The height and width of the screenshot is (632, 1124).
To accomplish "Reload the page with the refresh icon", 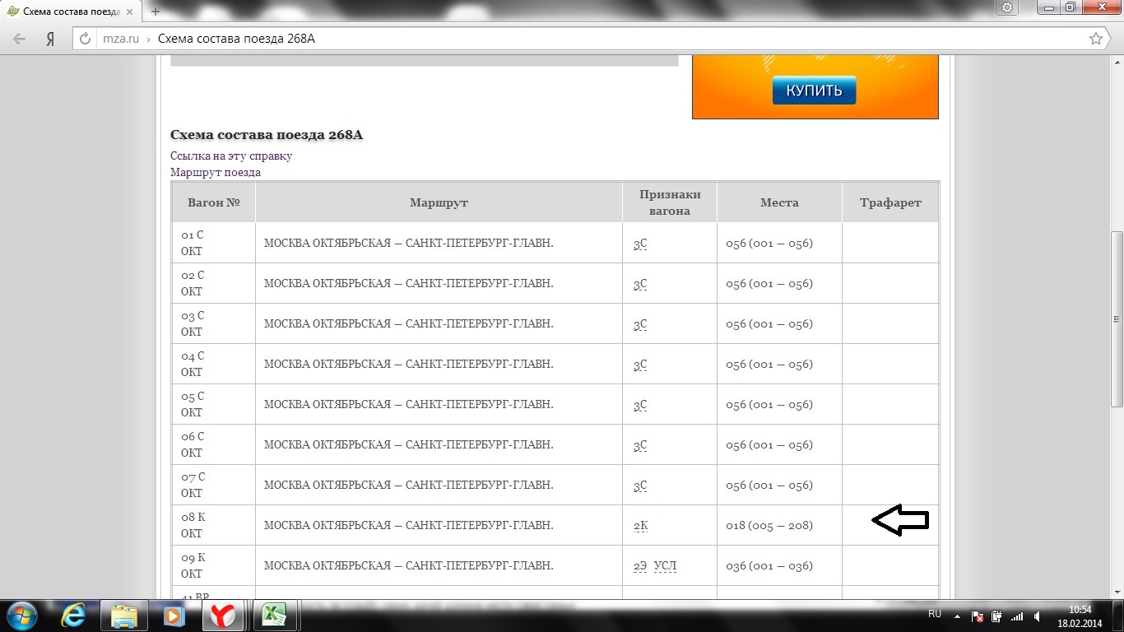I will coord(86,39).
